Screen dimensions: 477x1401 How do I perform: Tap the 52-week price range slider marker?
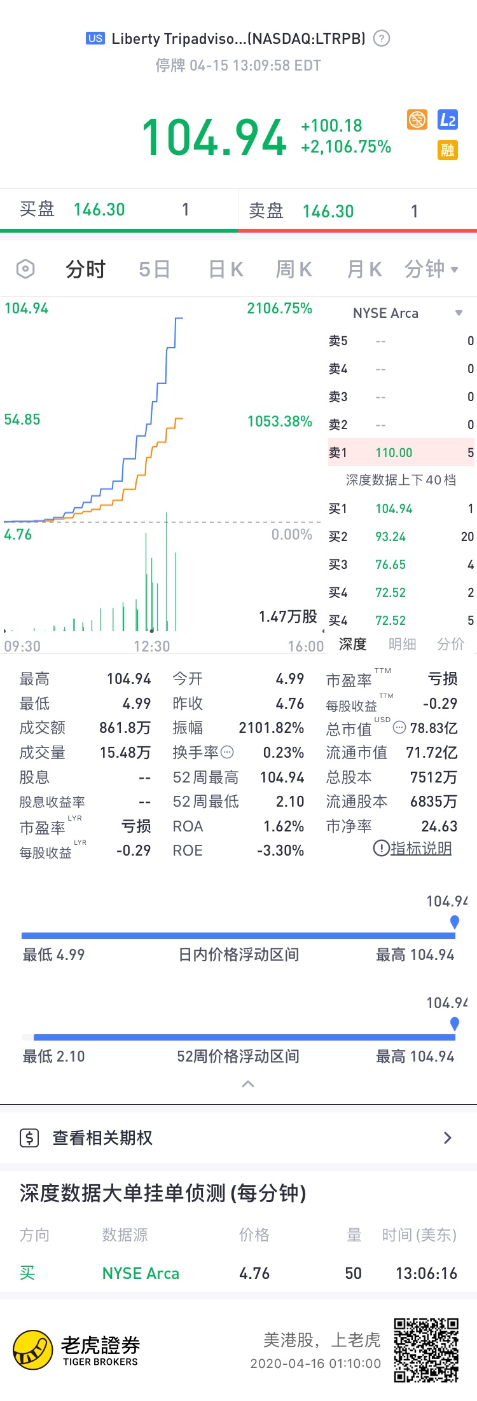(x=455, y=1023)
